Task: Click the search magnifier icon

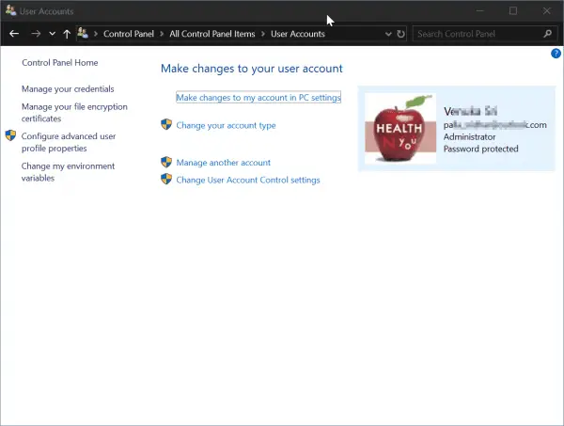Action: (x=547, y=34)
